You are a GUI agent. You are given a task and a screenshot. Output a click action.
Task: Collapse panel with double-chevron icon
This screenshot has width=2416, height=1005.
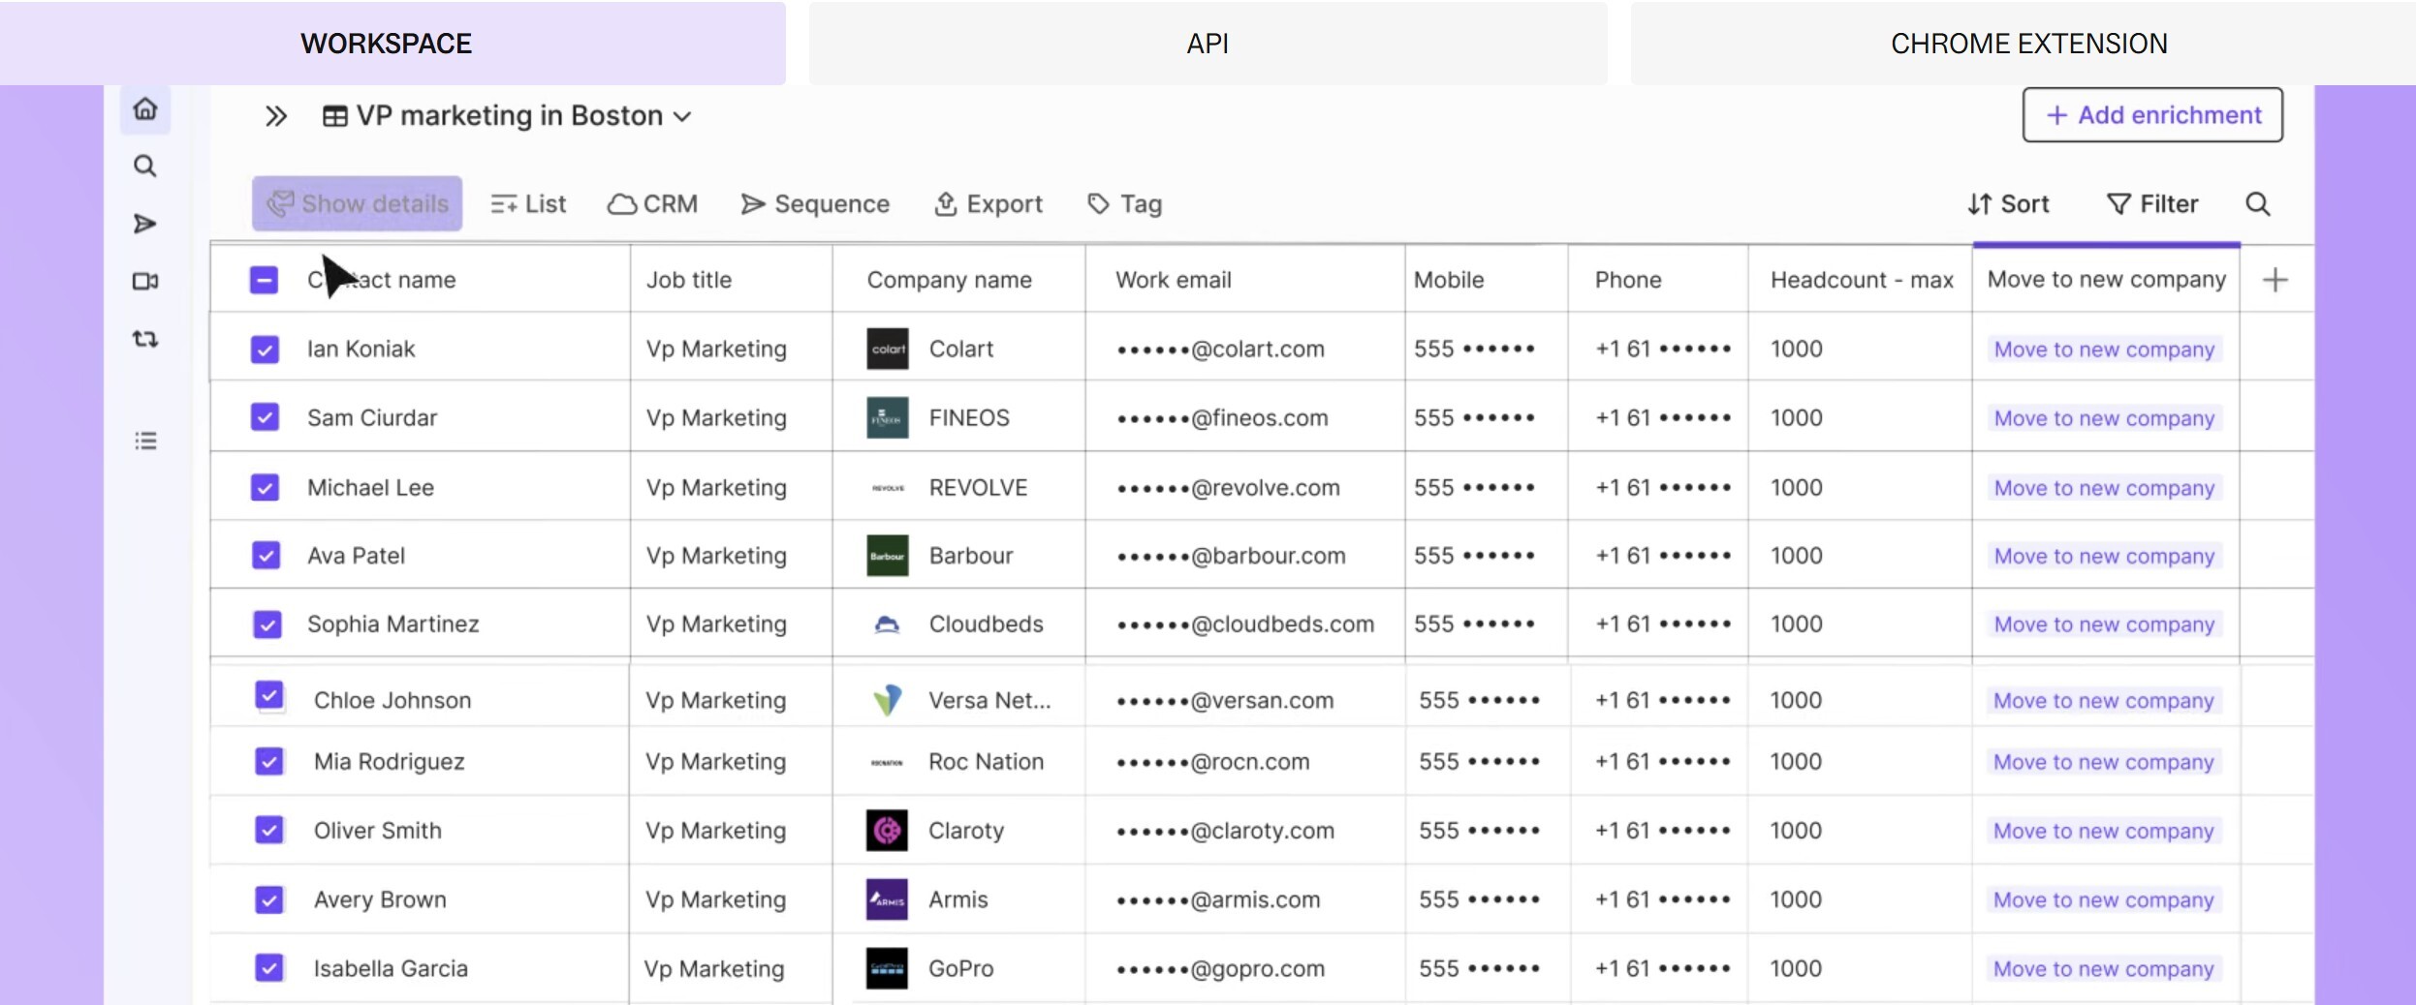point(276,115)
